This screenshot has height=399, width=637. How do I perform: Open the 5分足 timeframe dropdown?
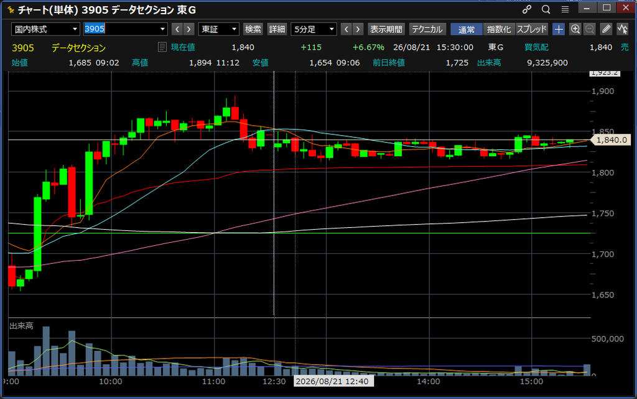[x=314, y=29]
